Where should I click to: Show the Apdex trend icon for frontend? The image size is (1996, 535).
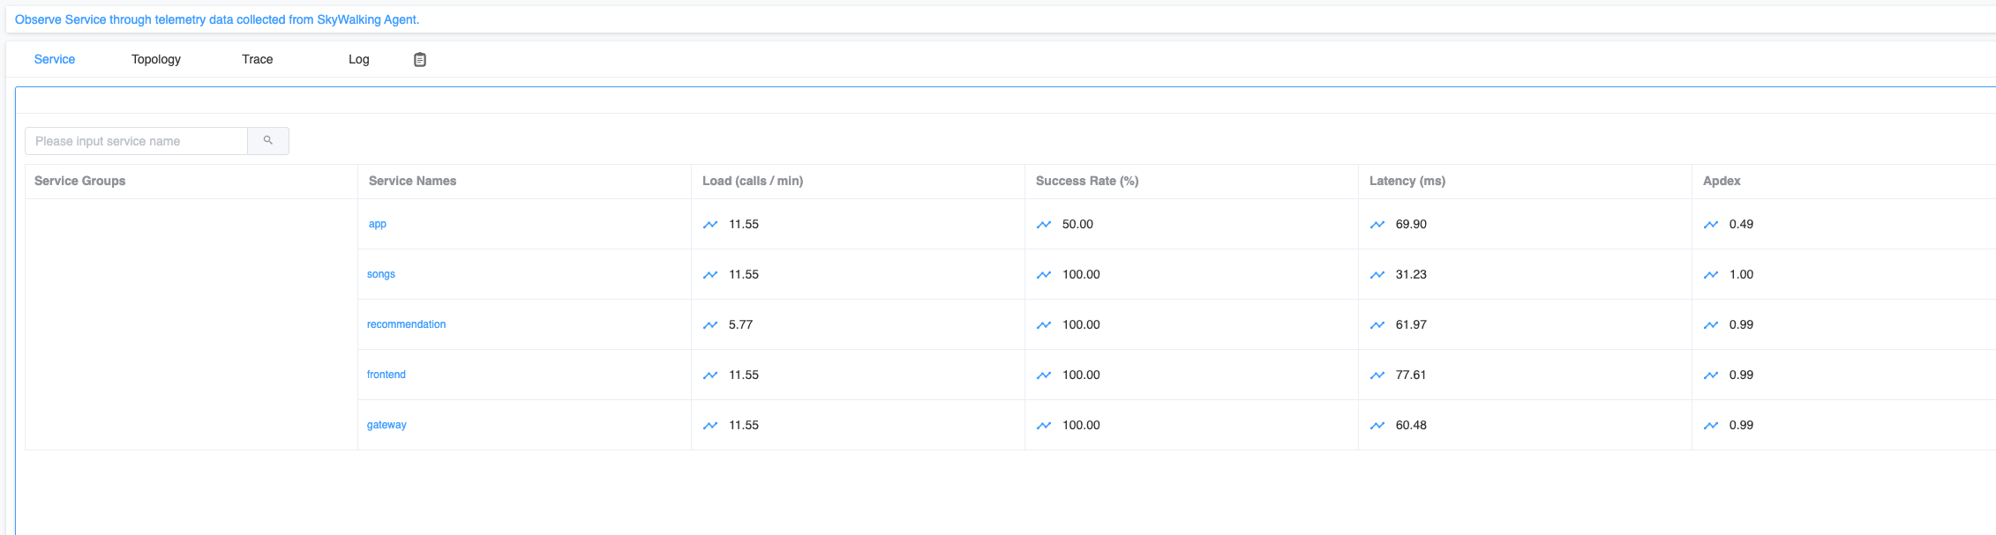click(1711, 375)
